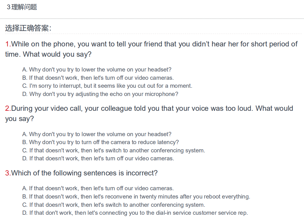Choose 'reconvene in twenty minutes' answer B
Viewport: 304px width, 219px height.
click(x=136, y=197)
